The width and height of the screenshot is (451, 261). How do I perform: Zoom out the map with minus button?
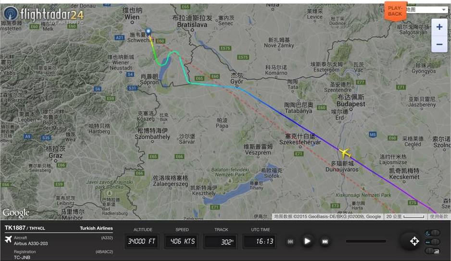439,44
